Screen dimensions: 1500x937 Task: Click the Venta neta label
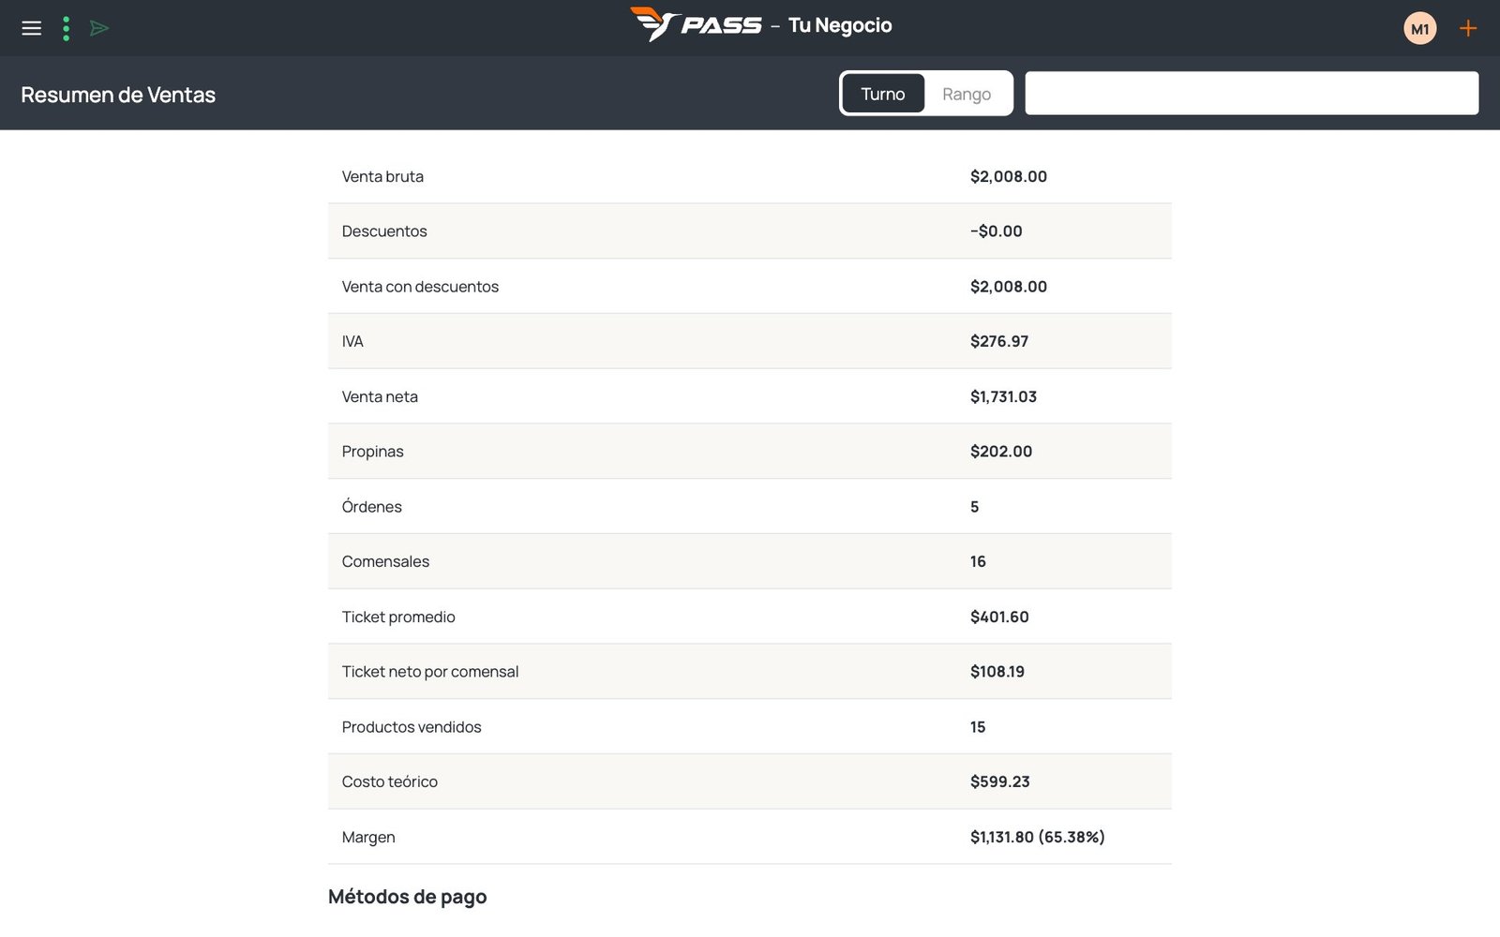[380, 396]
